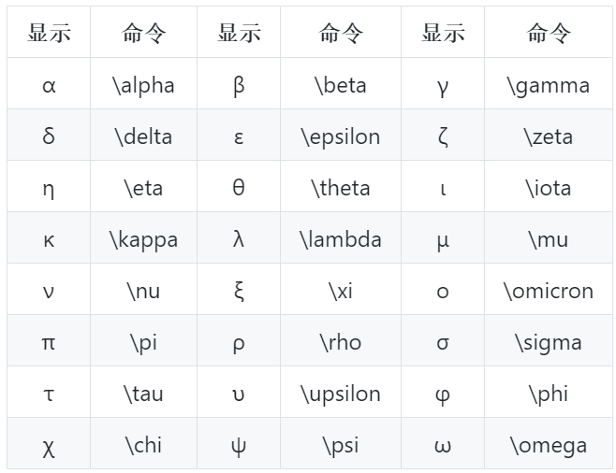Viewport: 616px width, 473px height.
Task: Click the psi symbol ψ
Action: (x=239, y=446)
